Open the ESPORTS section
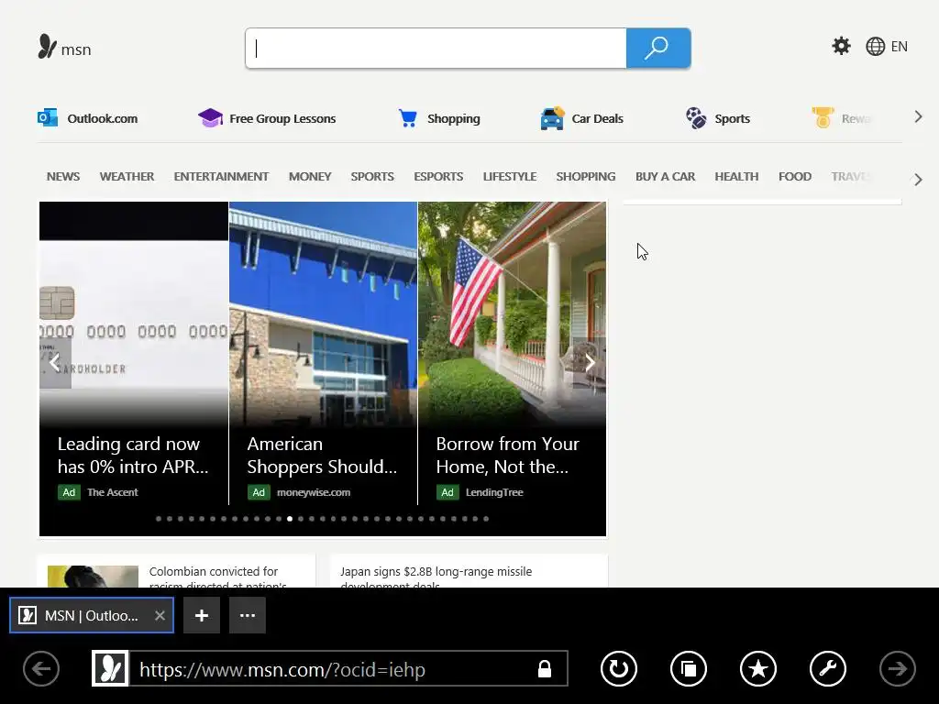The image size is (939, 704). 438,177
